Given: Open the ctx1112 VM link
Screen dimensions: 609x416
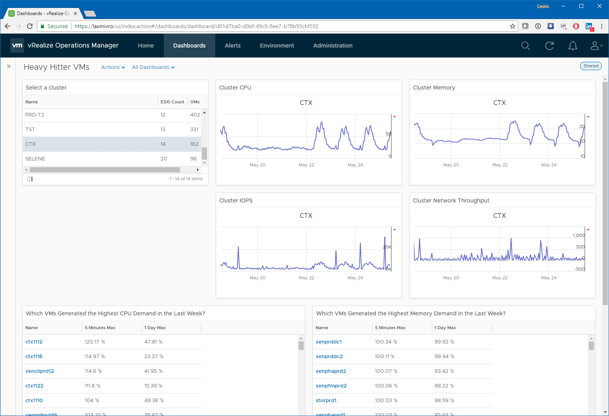Looking at the screenshot, I should pyautogui.click(x=34, y=342).
